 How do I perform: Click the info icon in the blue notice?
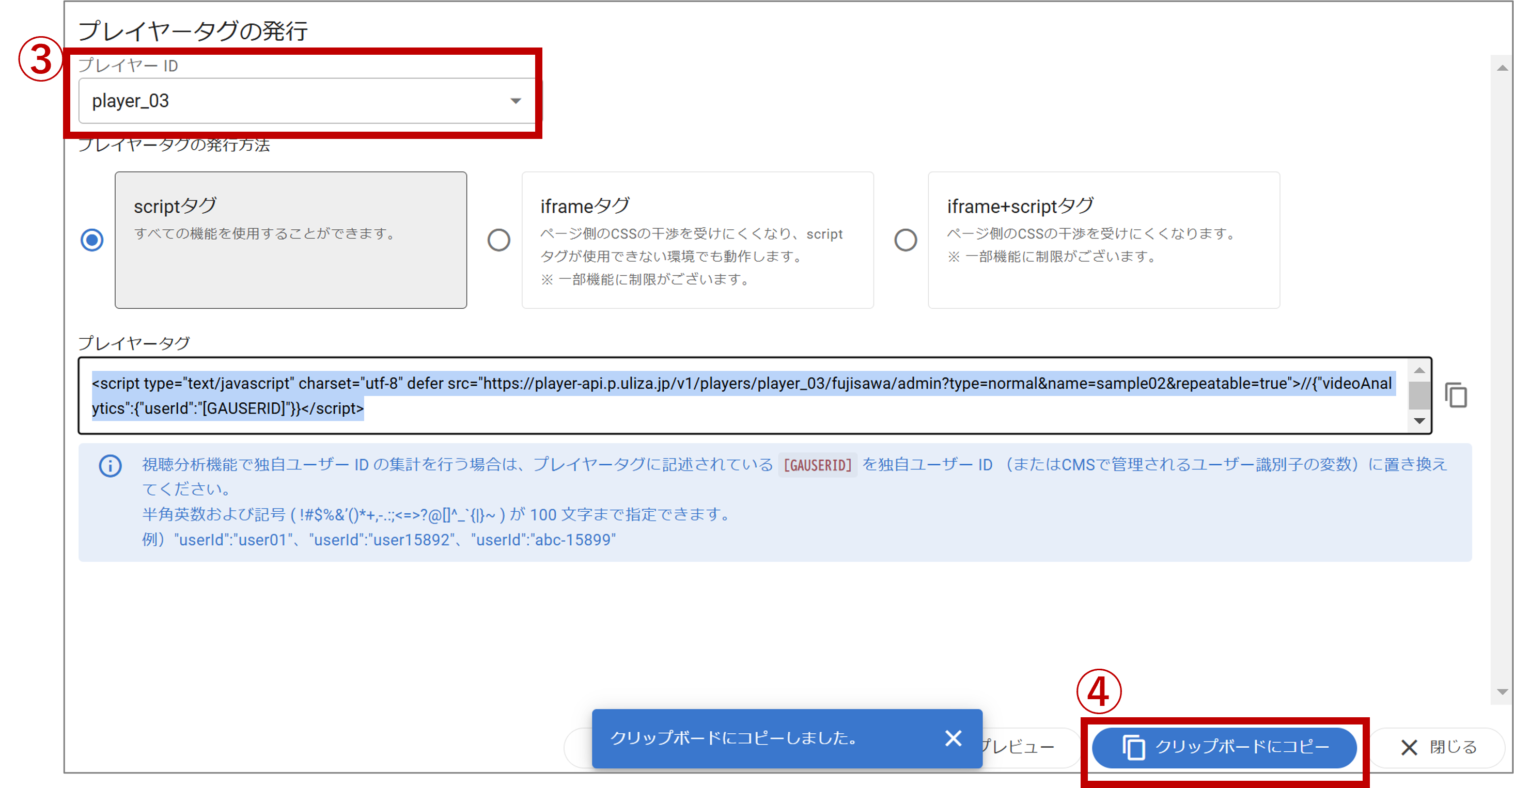pos(110,465)
